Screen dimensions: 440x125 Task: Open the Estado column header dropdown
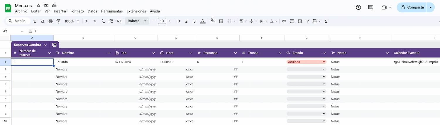[325, 53]
